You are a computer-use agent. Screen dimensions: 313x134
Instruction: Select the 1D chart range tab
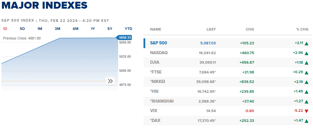(5, 29)
